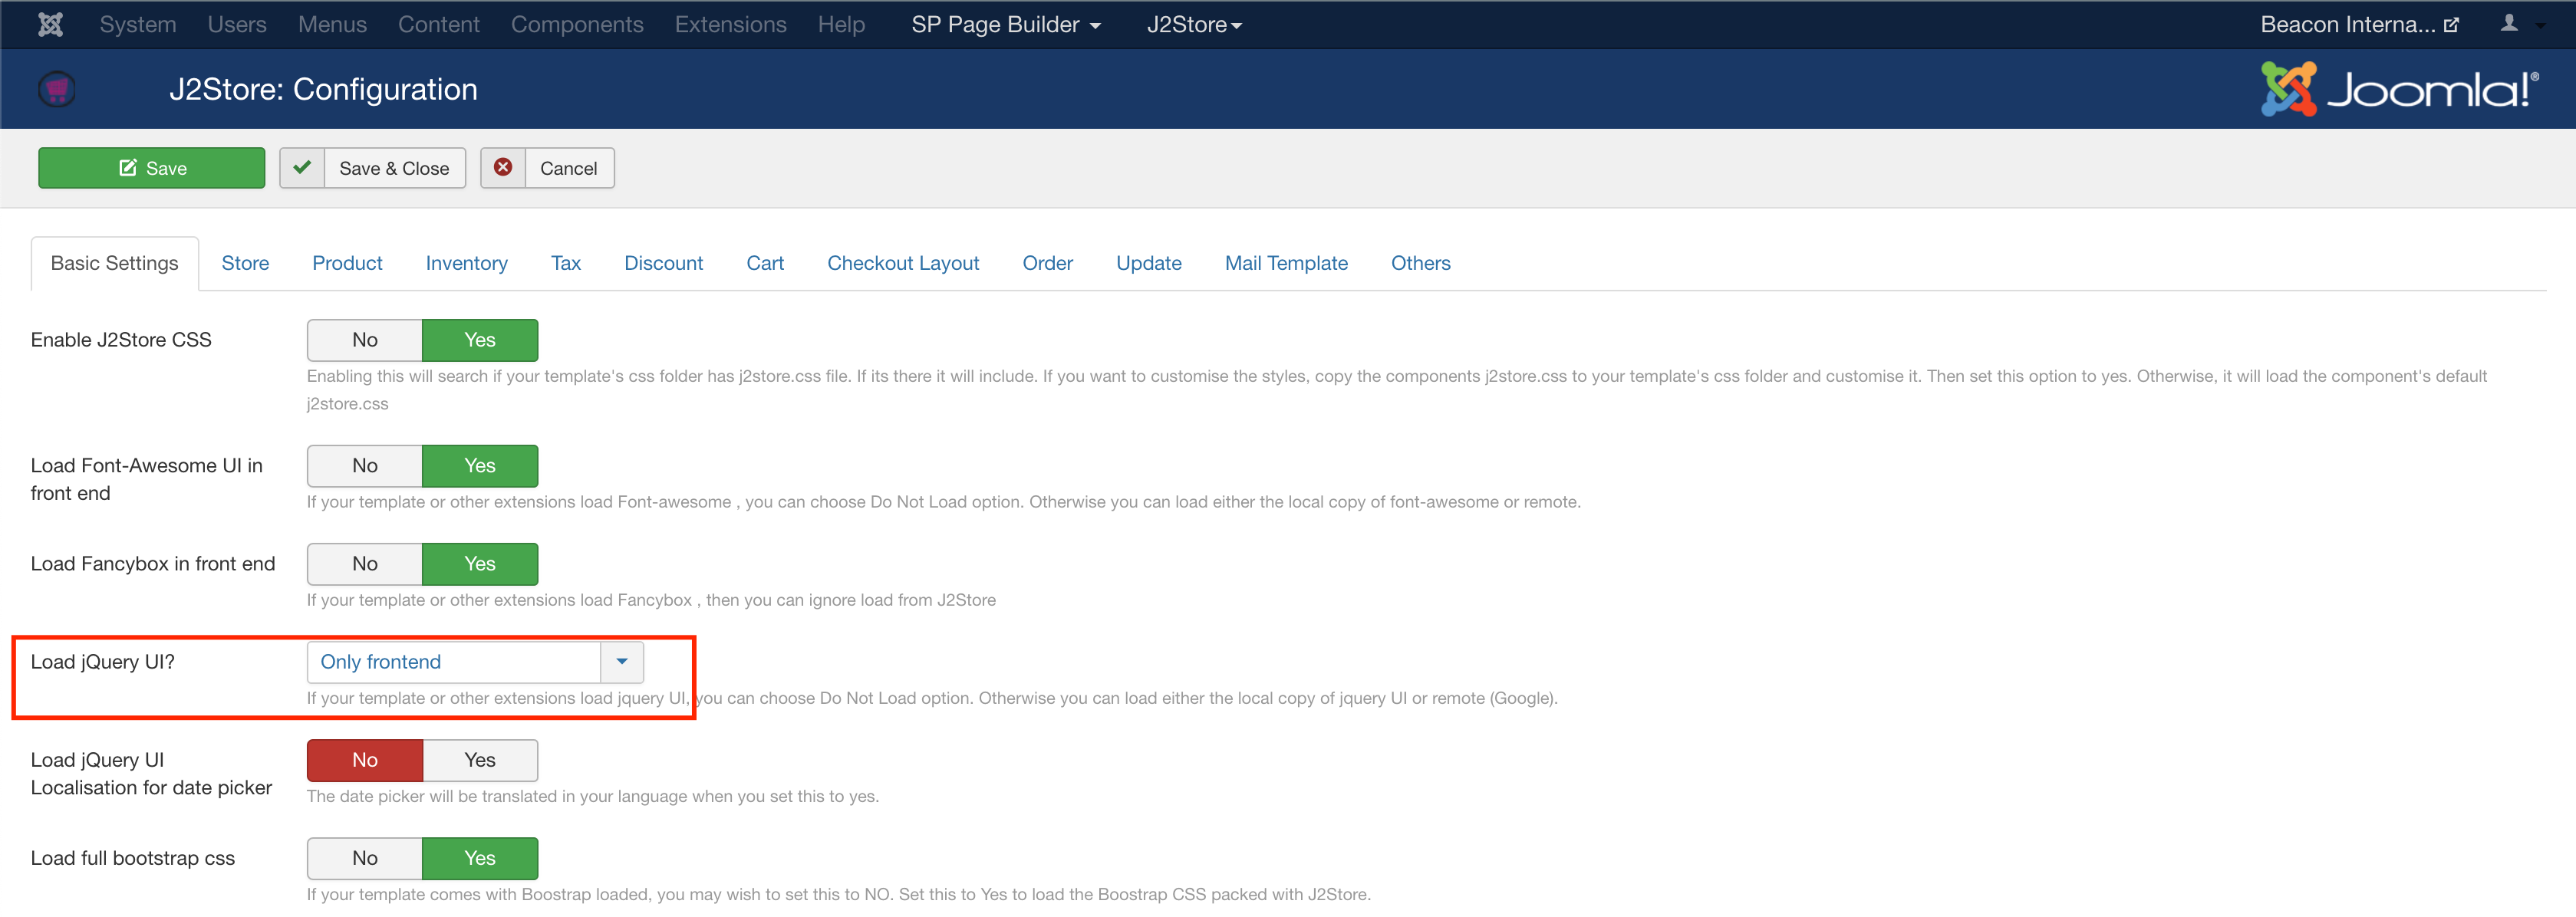Click the checkmark icon beside Save & Close
The image size is (2576, 917).
click(302, 167)
